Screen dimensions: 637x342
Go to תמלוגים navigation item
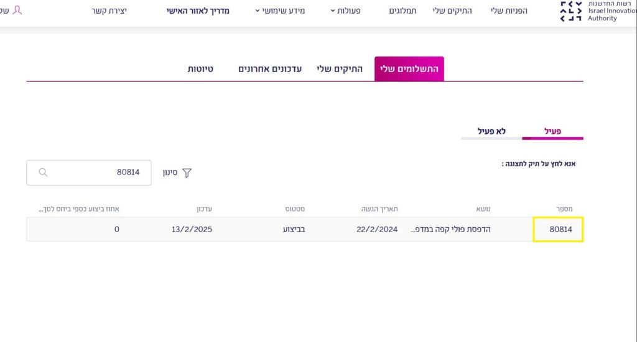tap(402, 11)
